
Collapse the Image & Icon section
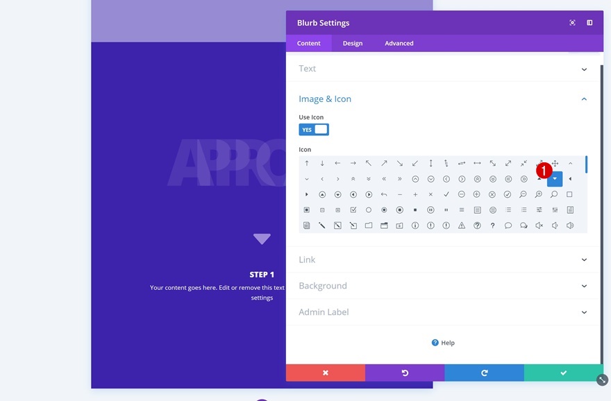point(443,99)
